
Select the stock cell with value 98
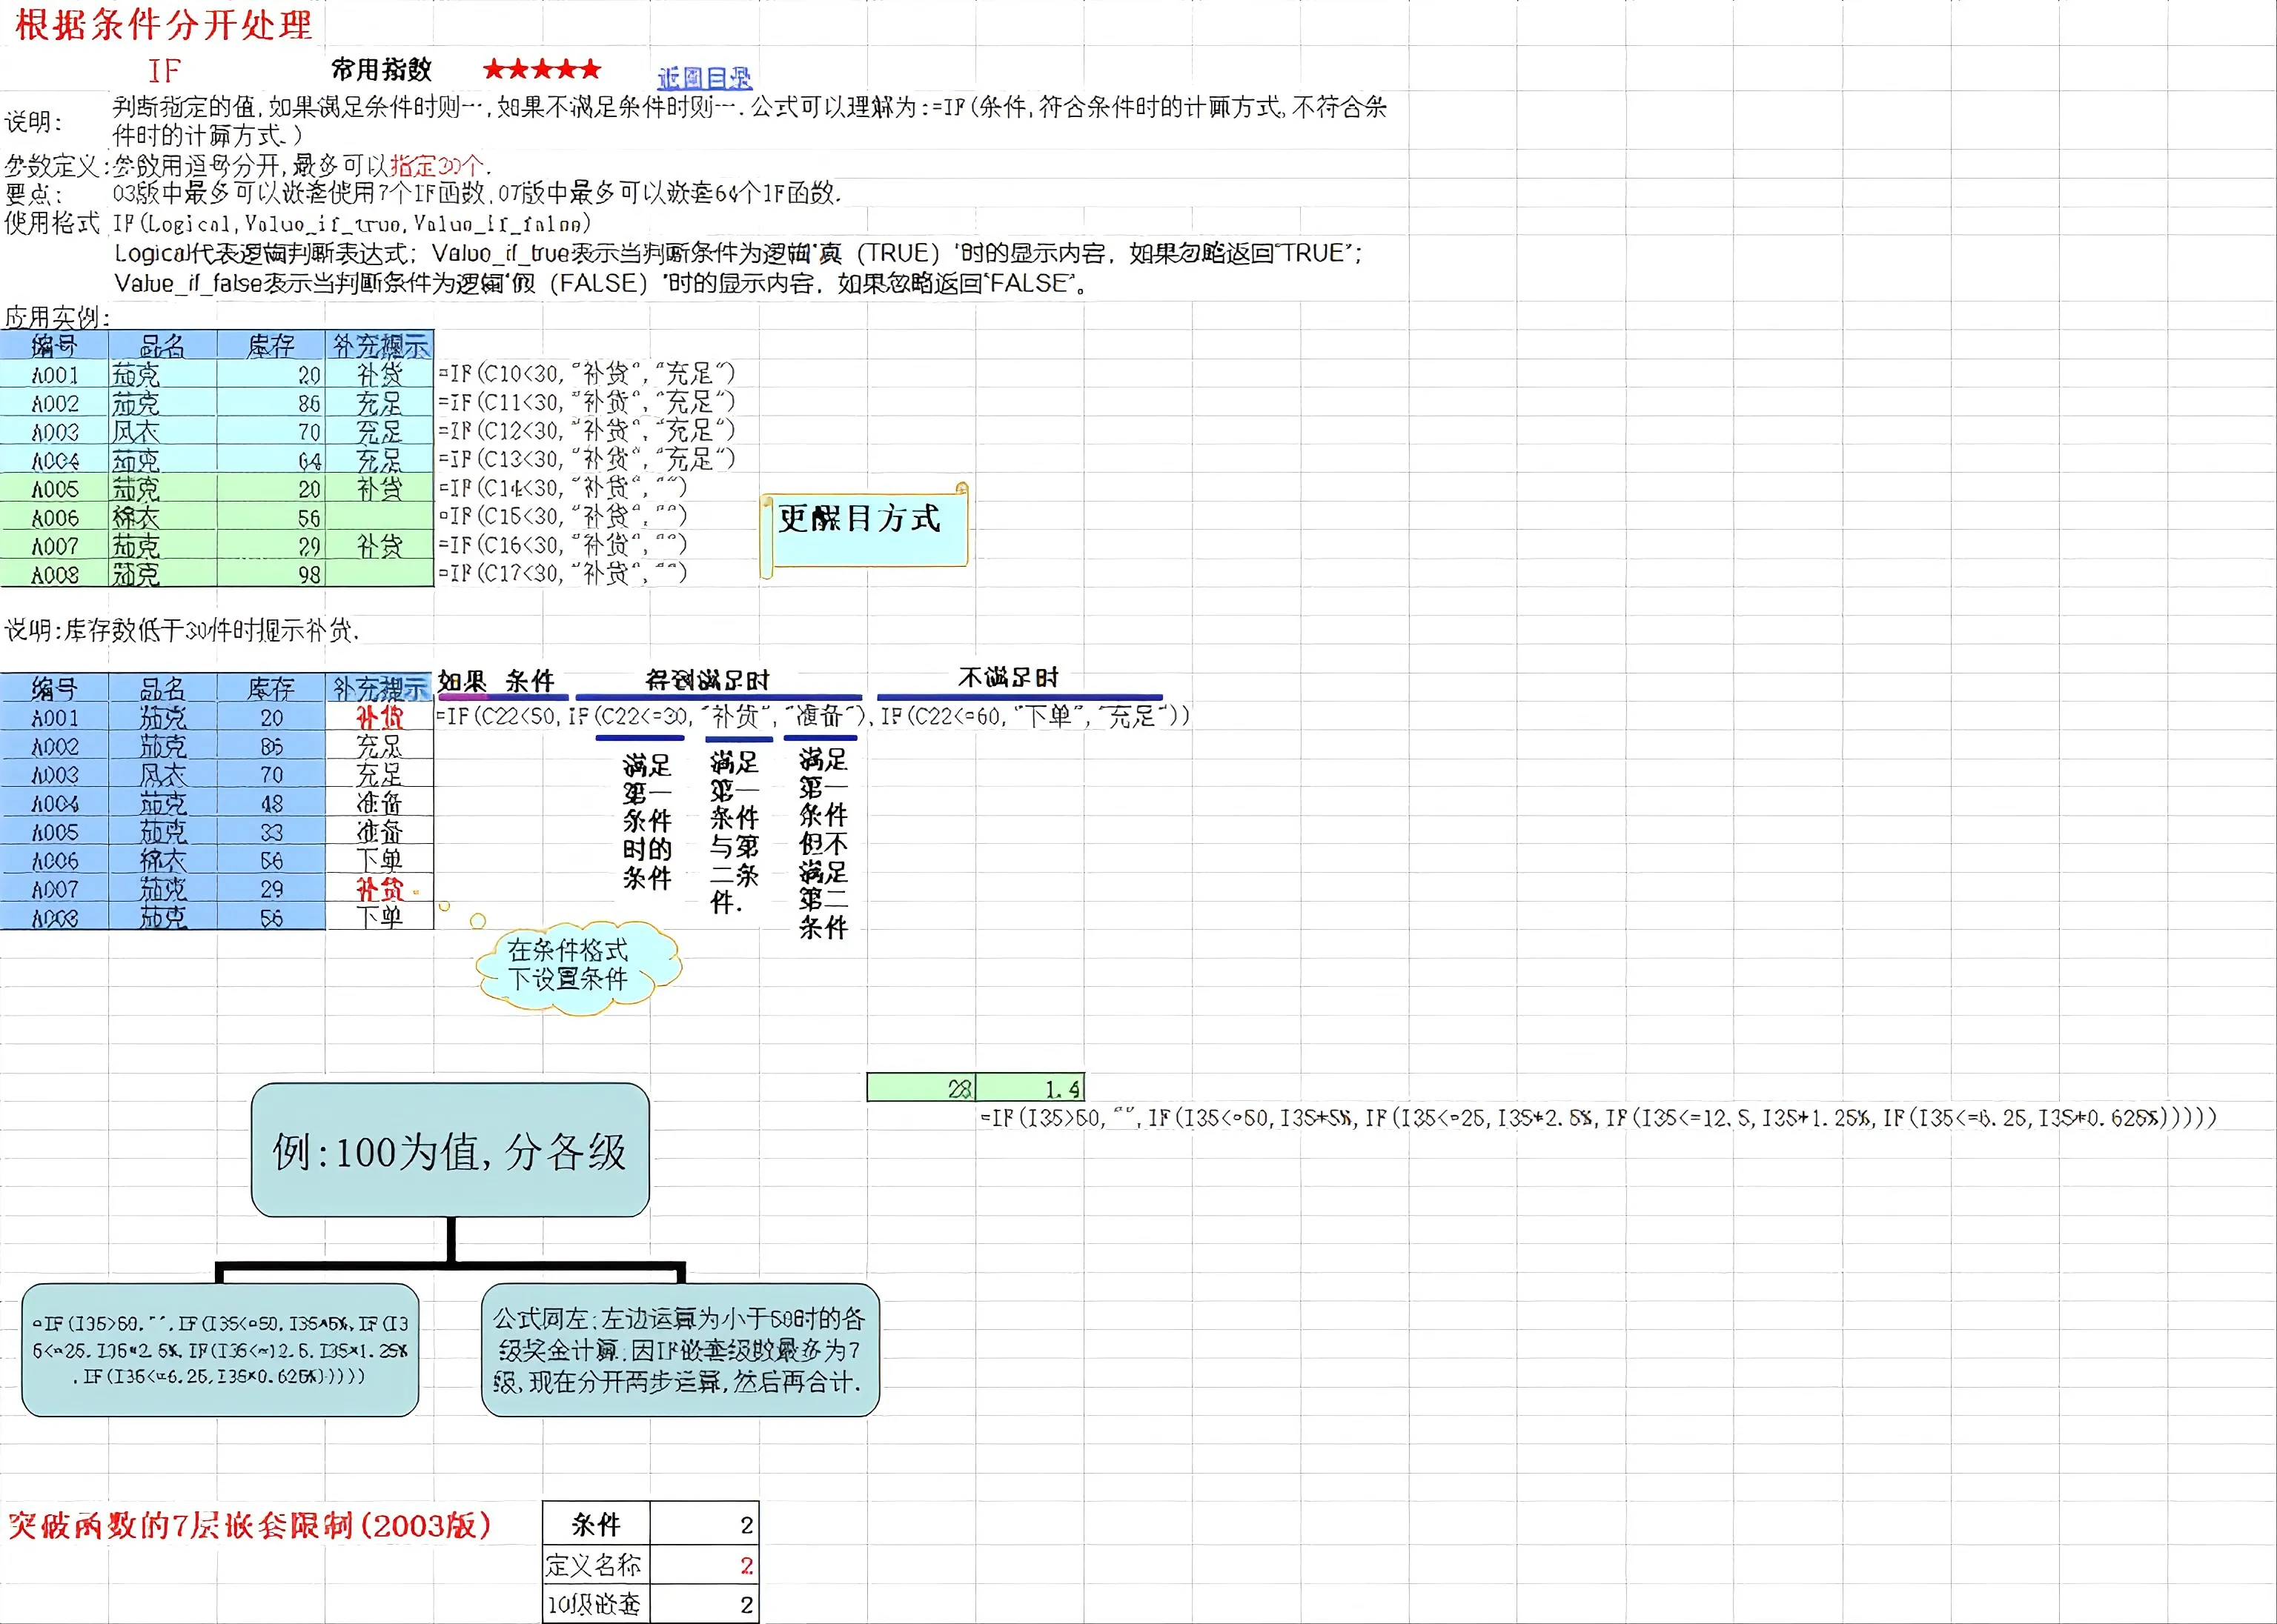271,574
